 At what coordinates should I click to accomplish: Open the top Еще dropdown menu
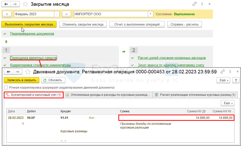223,80
